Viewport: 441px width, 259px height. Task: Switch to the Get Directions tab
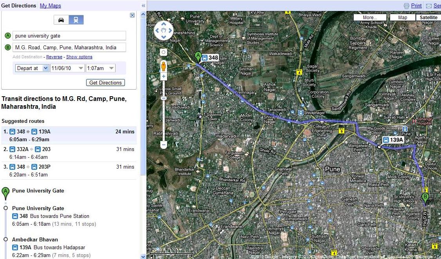coord(18,5)
